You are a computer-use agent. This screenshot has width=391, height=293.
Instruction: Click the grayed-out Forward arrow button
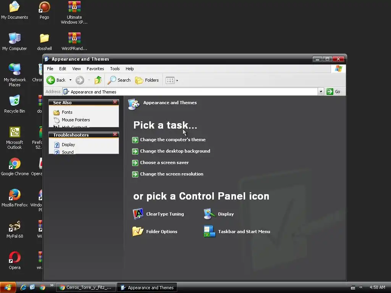tap(80, 80)
